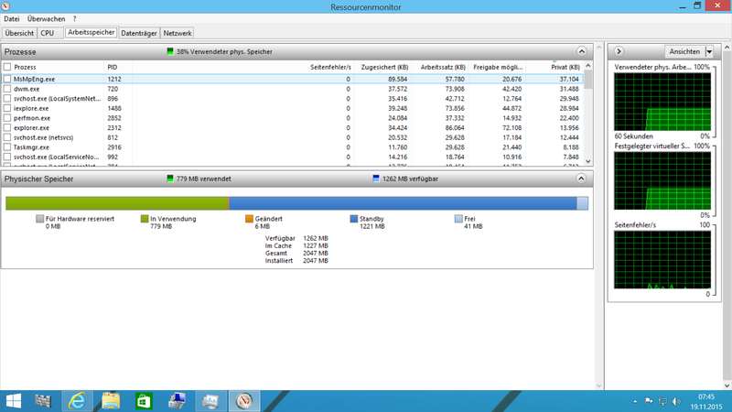Click the blue Standby memory bar segment
This screenshot has height=412, width=732.
403,203
